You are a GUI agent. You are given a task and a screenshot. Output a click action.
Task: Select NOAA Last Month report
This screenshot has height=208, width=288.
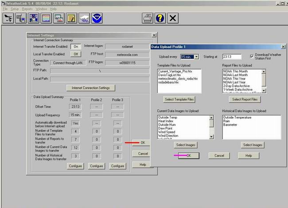point(235,75)
